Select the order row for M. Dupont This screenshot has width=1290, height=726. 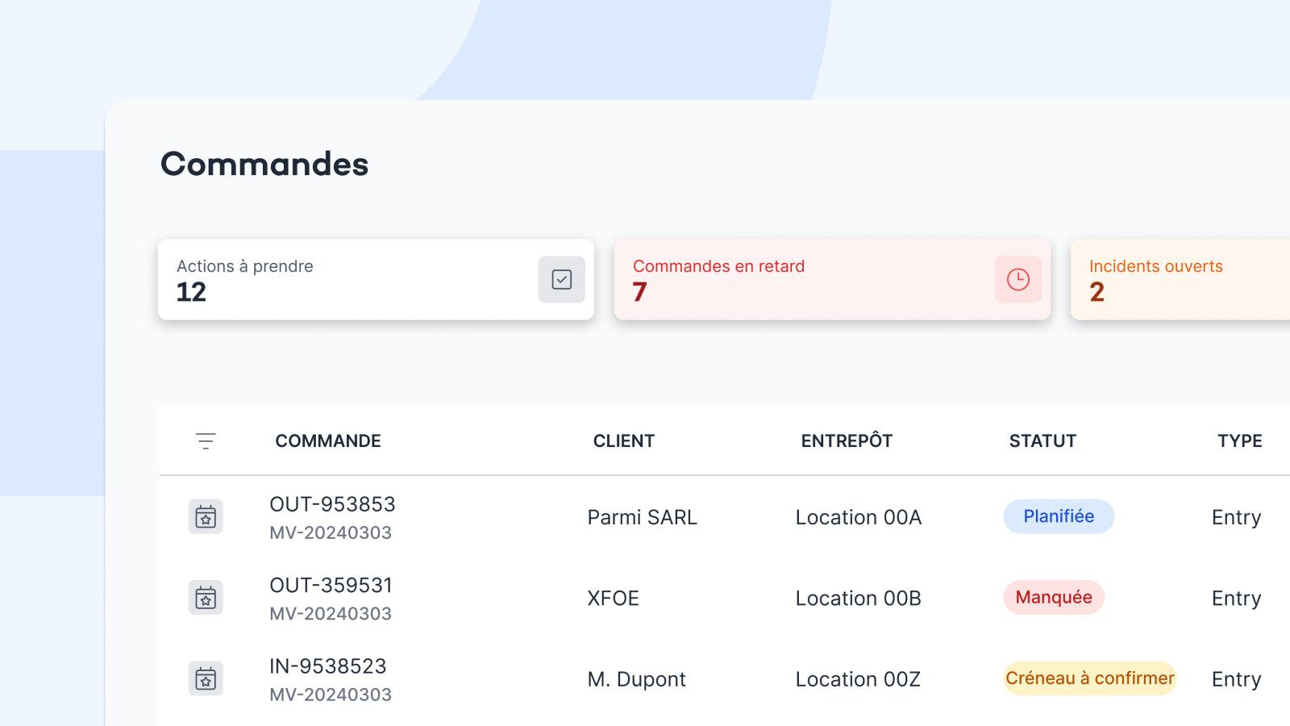(x=636, y=678)
